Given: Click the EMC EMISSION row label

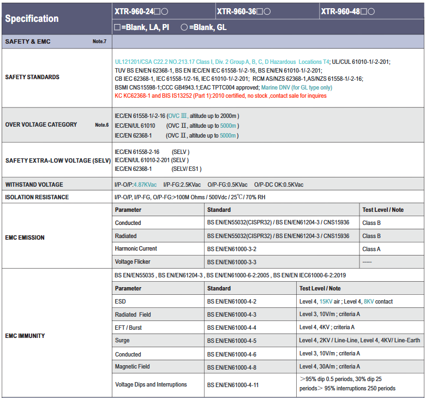Looking at the screenshot, I should pyautogui.click(x=25, y=237).
